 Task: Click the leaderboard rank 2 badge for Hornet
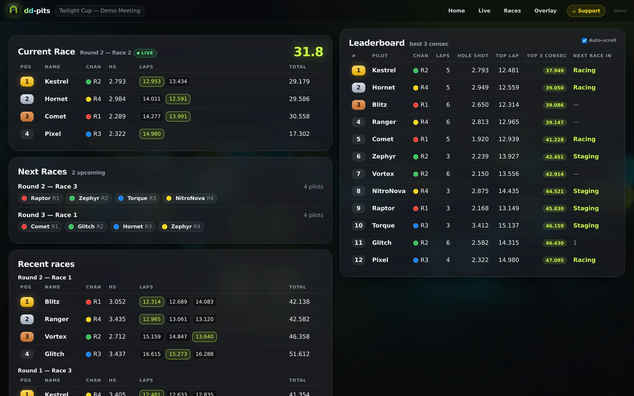coord(359,88)
